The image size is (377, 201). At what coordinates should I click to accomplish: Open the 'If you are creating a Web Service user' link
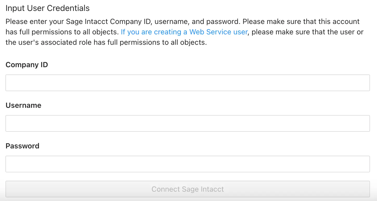[x=184, y=32]
